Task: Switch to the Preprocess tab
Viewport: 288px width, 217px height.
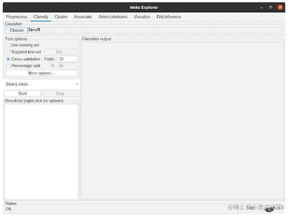Action: [16, 17]
